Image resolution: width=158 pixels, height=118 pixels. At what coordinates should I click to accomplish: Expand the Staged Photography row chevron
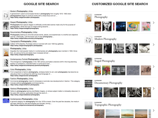click(154, 67)
